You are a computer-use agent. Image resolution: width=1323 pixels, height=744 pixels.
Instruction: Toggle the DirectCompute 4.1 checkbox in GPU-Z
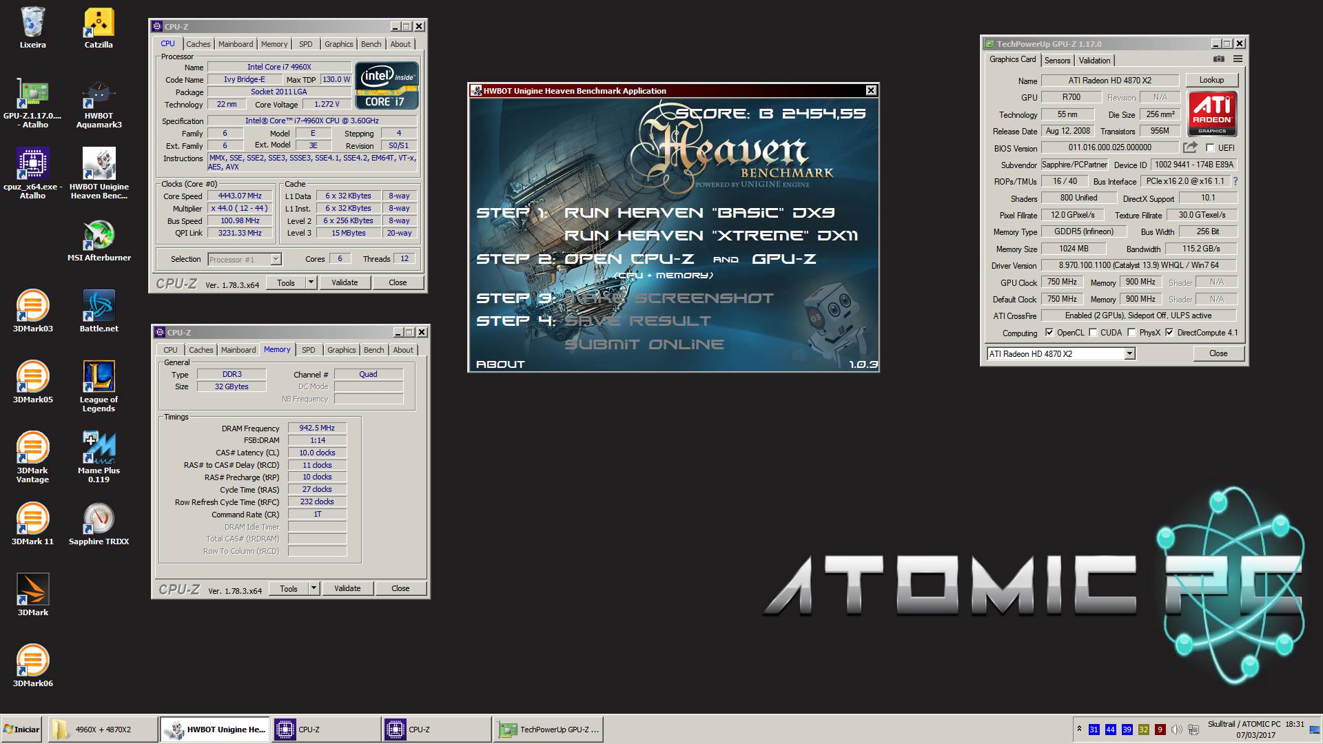click(1169, 333)
